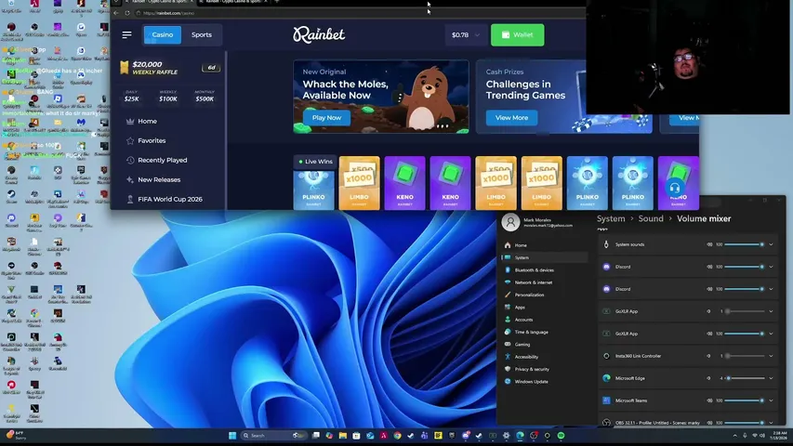
Task: Open Accessibility settings page
Action: pos(526,357)
